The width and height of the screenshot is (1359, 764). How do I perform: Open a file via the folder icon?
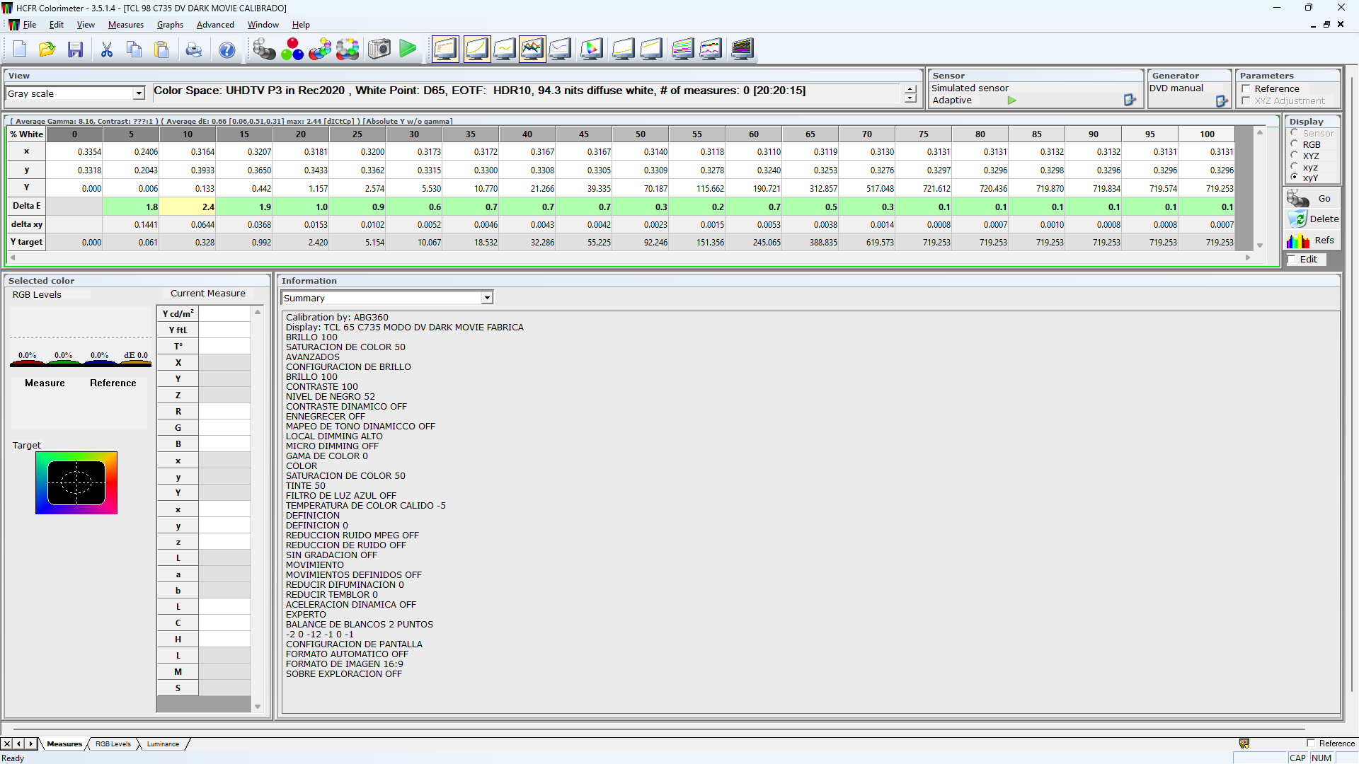47,50
